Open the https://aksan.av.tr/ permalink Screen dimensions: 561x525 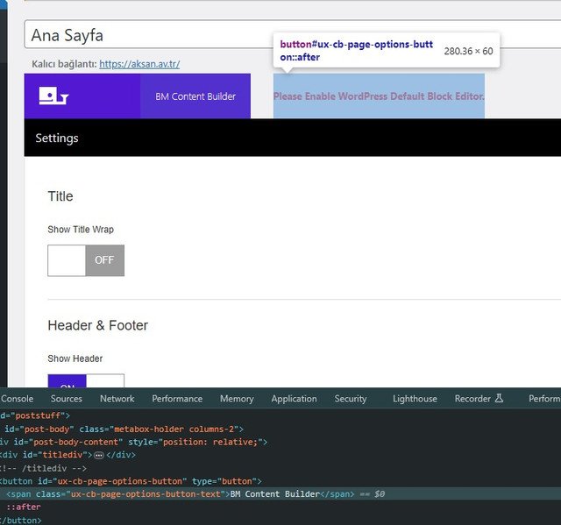[139, 64]
